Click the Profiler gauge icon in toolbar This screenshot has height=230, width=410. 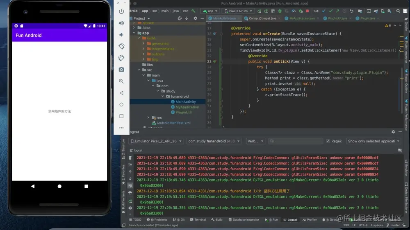tap(294, 11)
